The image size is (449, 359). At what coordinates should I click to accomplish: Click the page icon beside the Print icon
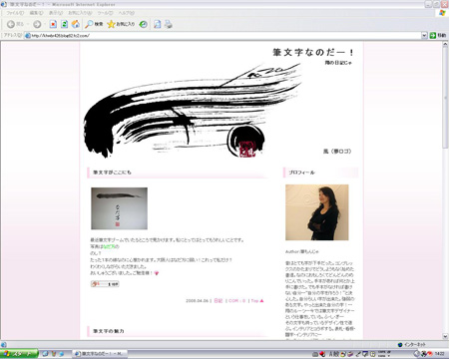coord(158,24)
